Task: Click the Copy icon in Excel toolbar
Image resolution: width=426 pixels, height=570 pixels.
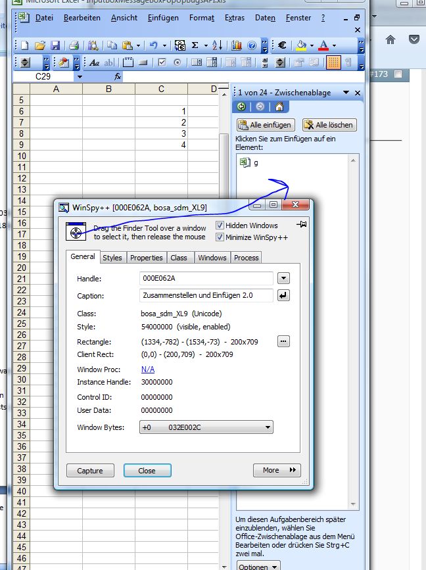Action: 112,45
